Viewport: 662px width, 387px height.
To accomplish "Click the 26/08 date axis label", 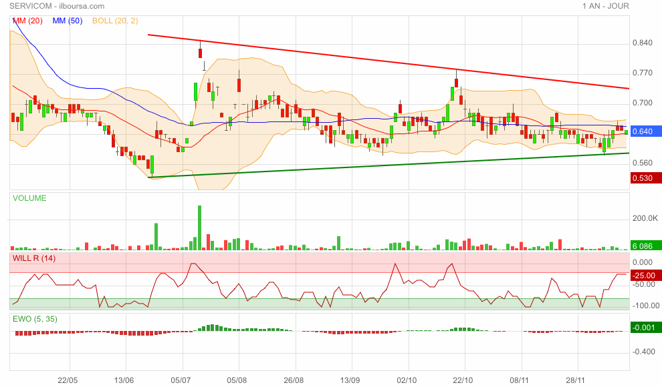I will (x=294, y=380).
